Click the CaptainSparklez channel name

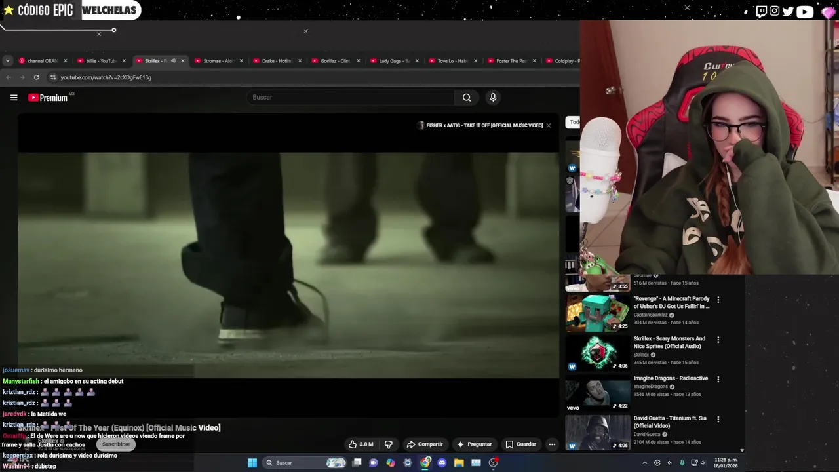click(650, 315)
